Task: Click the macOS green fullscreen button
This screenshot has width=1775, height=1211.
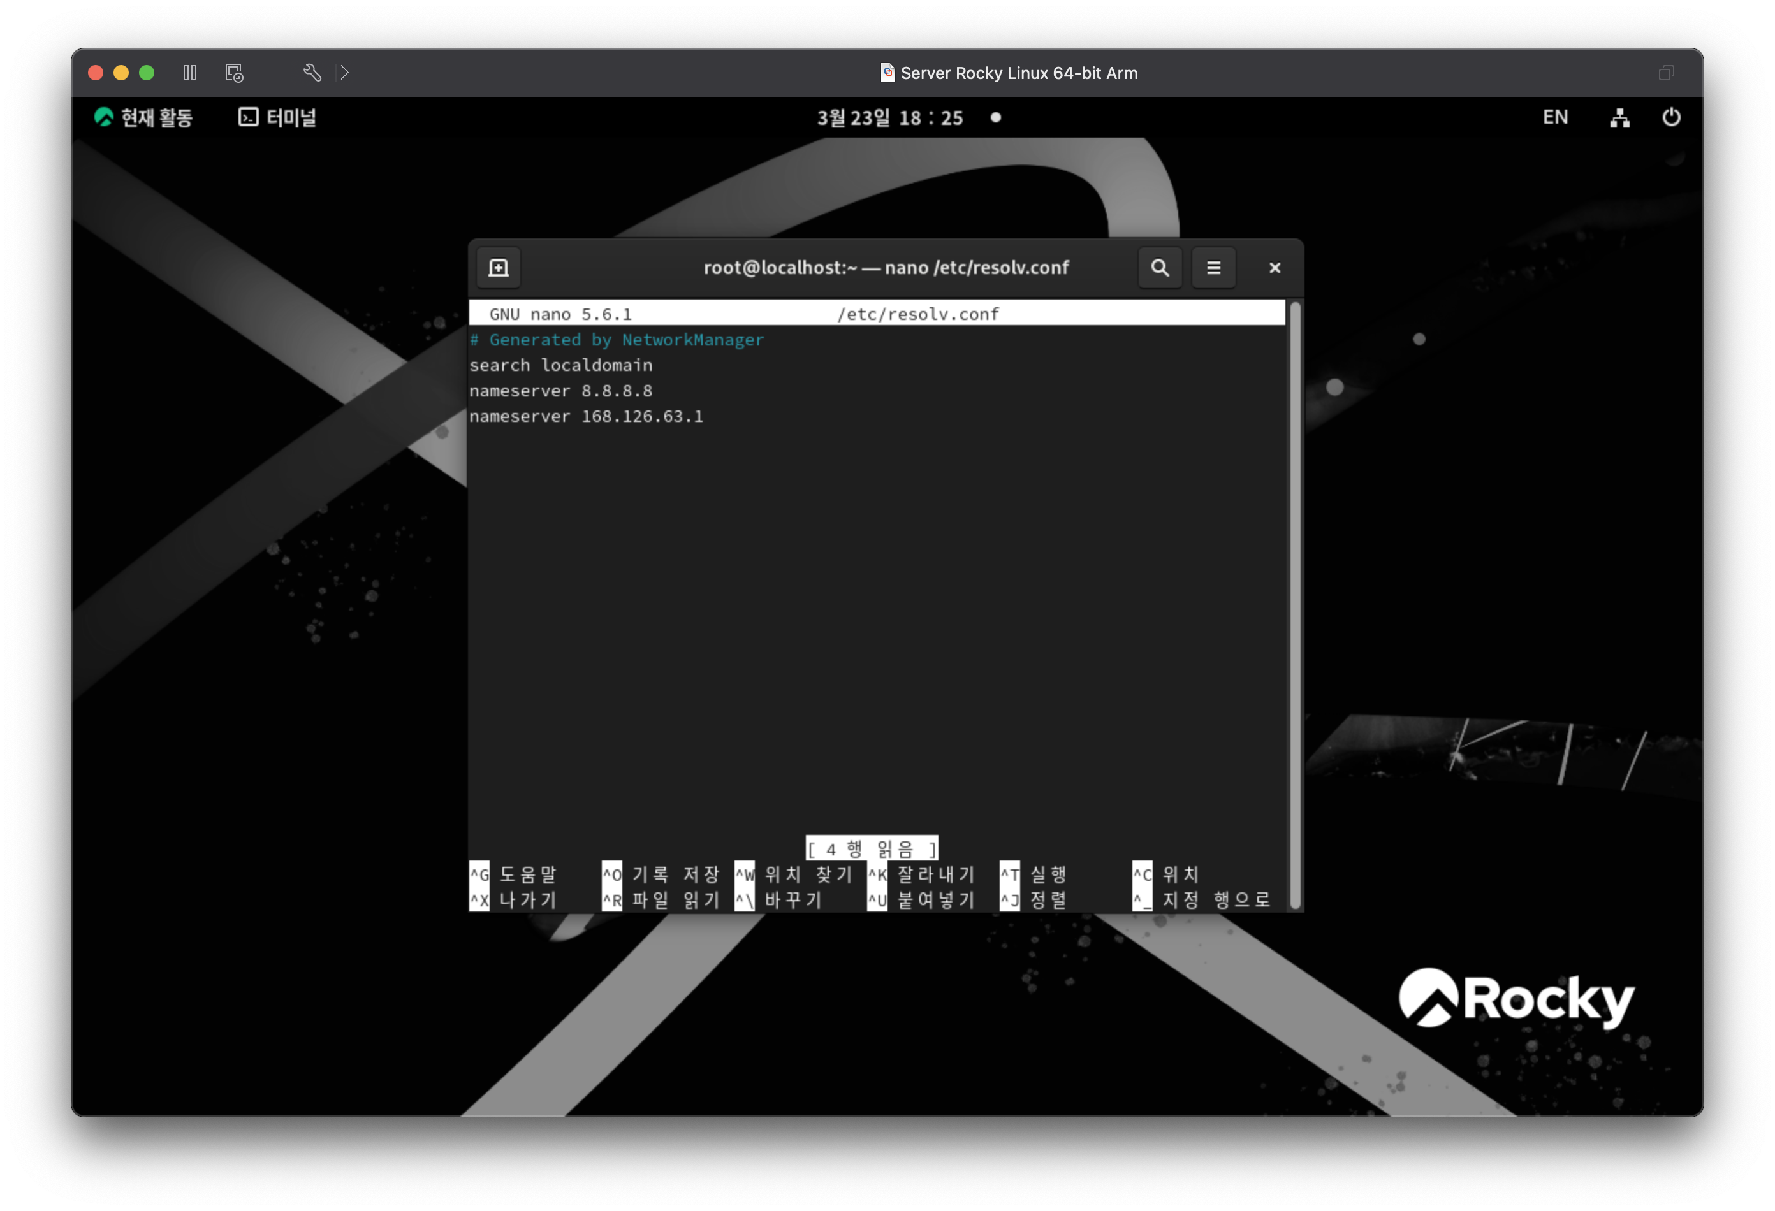Action: 147,73
